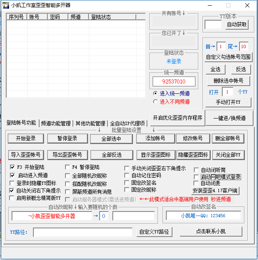The image size is (258, 260).
Task: Click 一键进/换频道 button
Action: point(229,118)
